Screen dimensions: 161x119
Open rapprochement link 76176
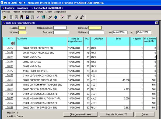[x=10, y=52]
